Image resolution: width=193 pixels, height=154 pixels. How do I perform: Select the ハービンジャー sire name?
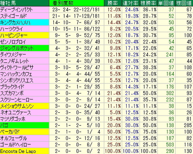tap(14, 35)
